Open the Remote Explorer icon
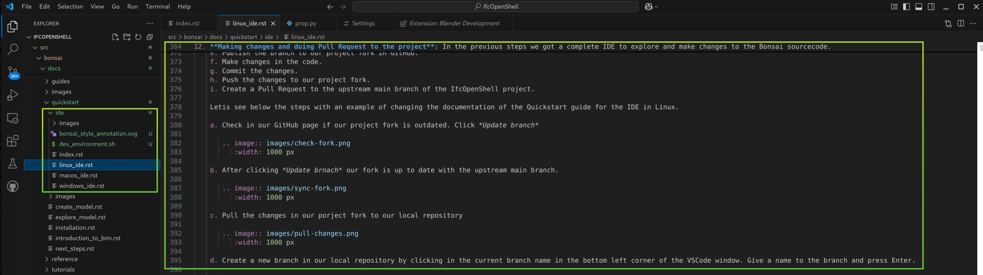983x275 pixels. [13, 118]
